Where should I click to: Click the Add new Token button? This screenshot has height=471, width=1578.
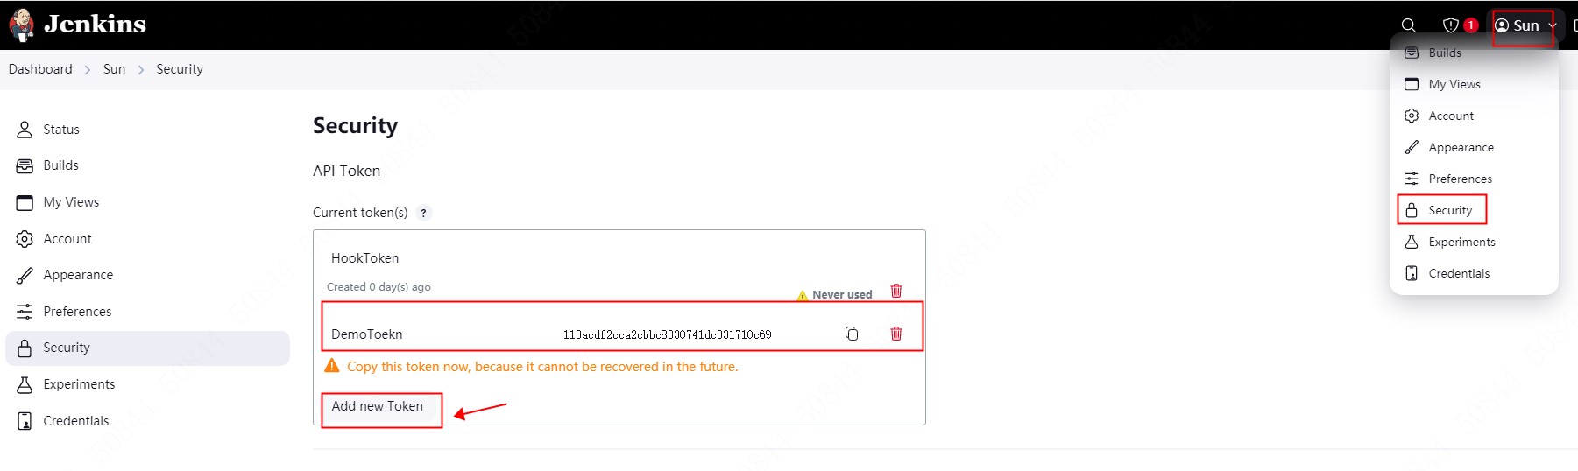[x=378, y=406]
